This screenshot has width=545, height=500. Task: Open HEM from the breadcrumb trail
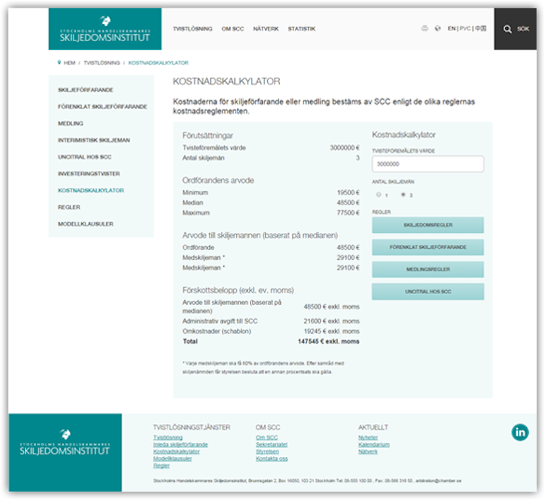click(69, 62)
